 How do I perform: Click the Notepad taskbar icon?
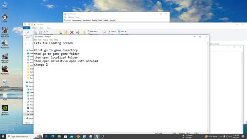[x=97, y=136]
